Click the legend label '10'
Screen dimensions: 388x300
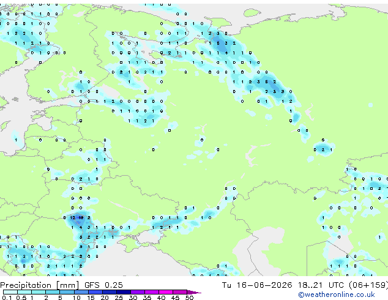(x=76, y=298)
